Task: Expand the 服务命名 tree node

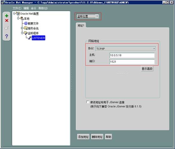Action: click(22, 28)
